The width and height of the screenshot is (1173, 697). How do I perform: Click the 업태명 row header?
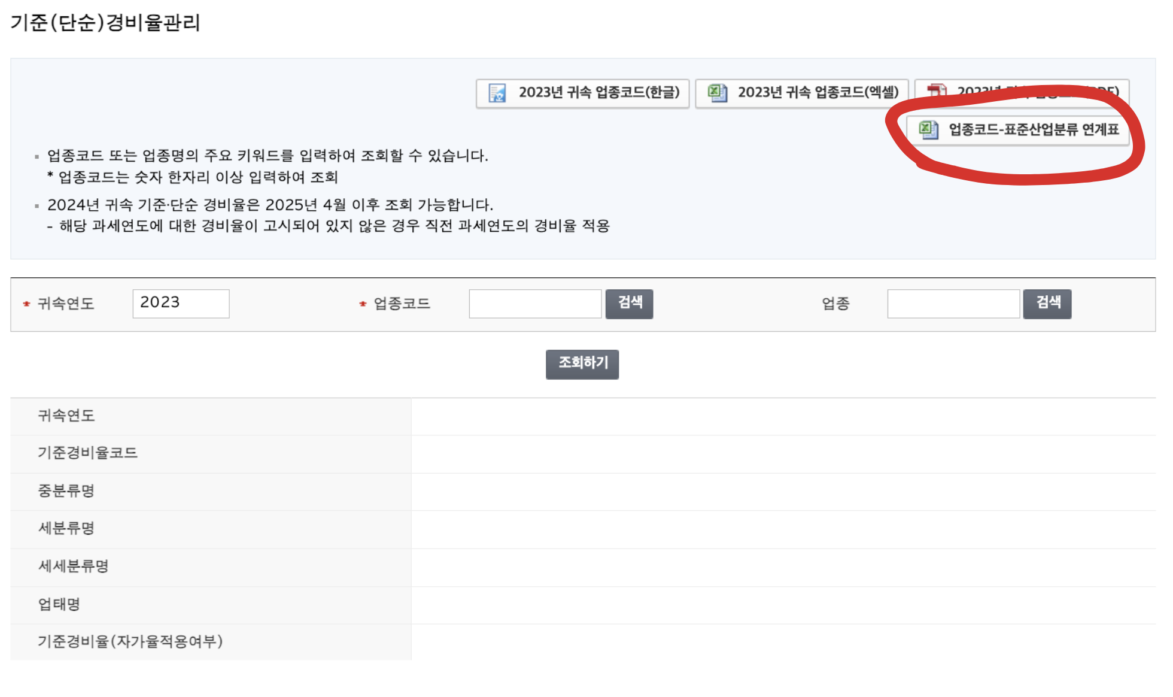click(59, 604)
